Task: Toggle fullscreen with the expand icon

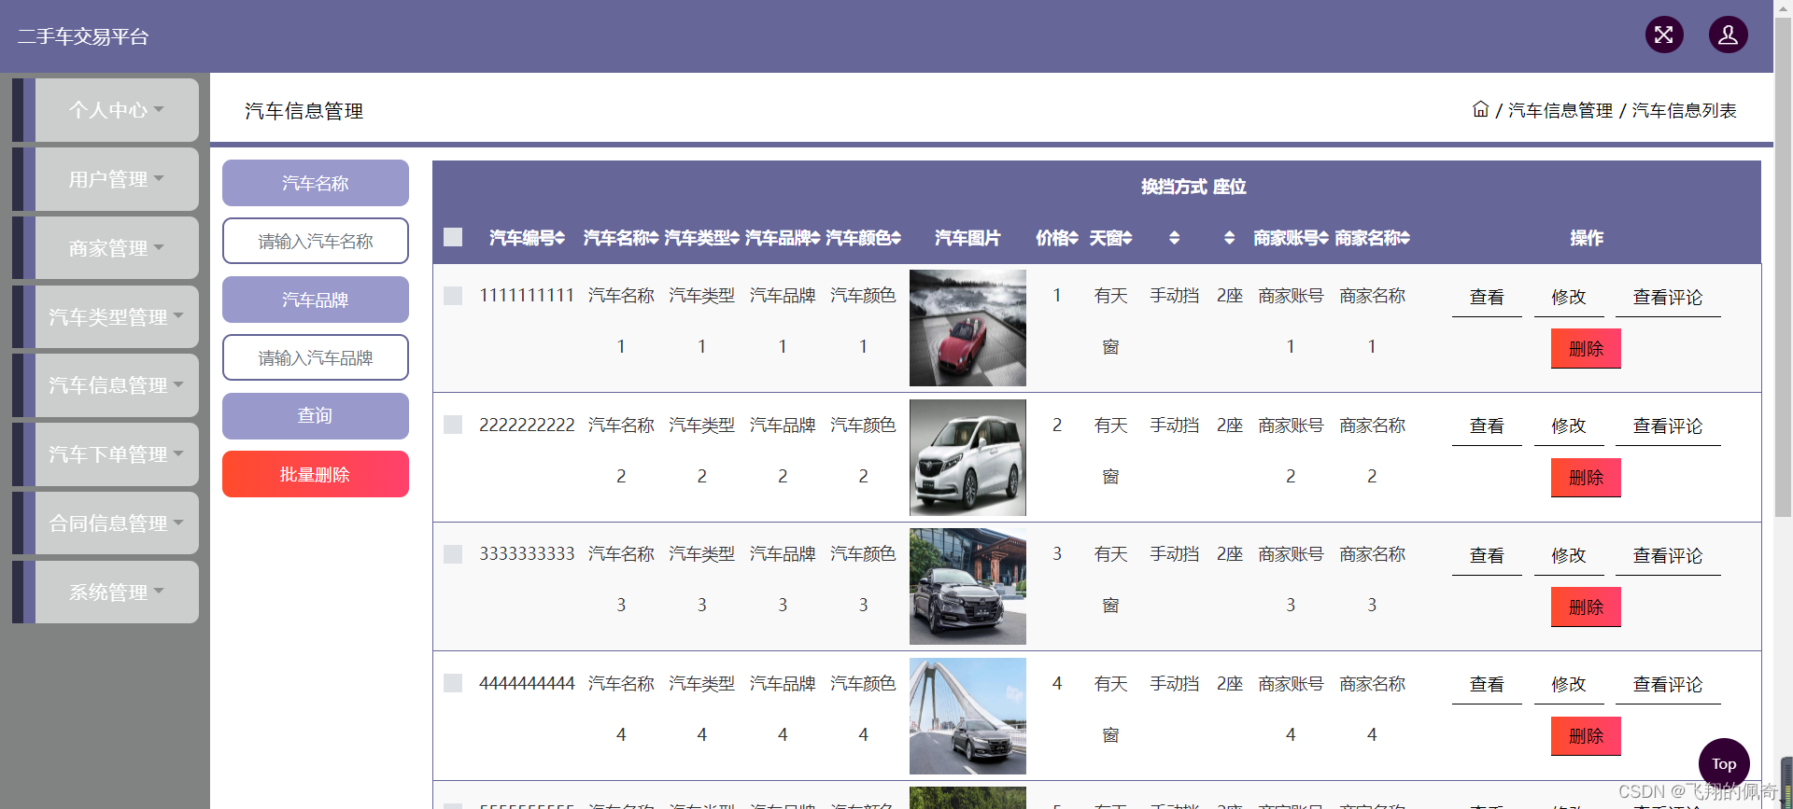Action: [1664, 35]
